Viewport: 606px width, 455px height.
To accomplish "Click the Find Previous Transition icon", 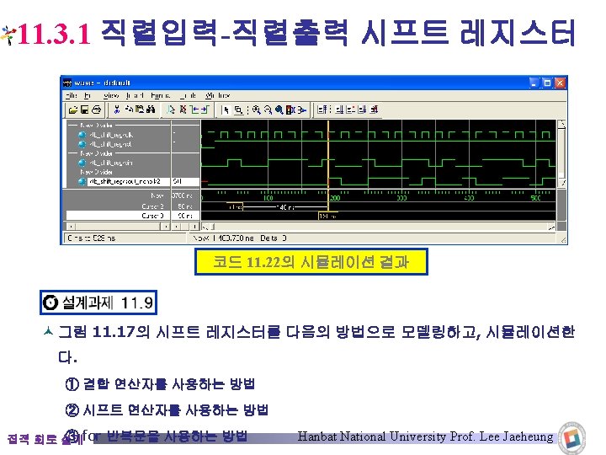I will pyautogui.click(x=194, y=110).
